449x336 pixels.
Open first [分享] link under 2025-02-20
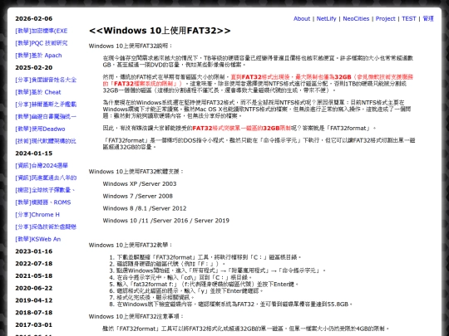tap(46, 80)
